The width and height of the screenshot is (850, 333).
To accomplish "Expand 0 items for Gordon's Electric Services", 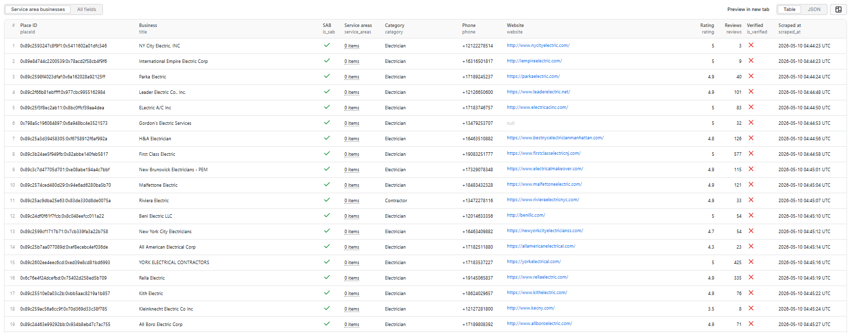I will pos(352,123).
